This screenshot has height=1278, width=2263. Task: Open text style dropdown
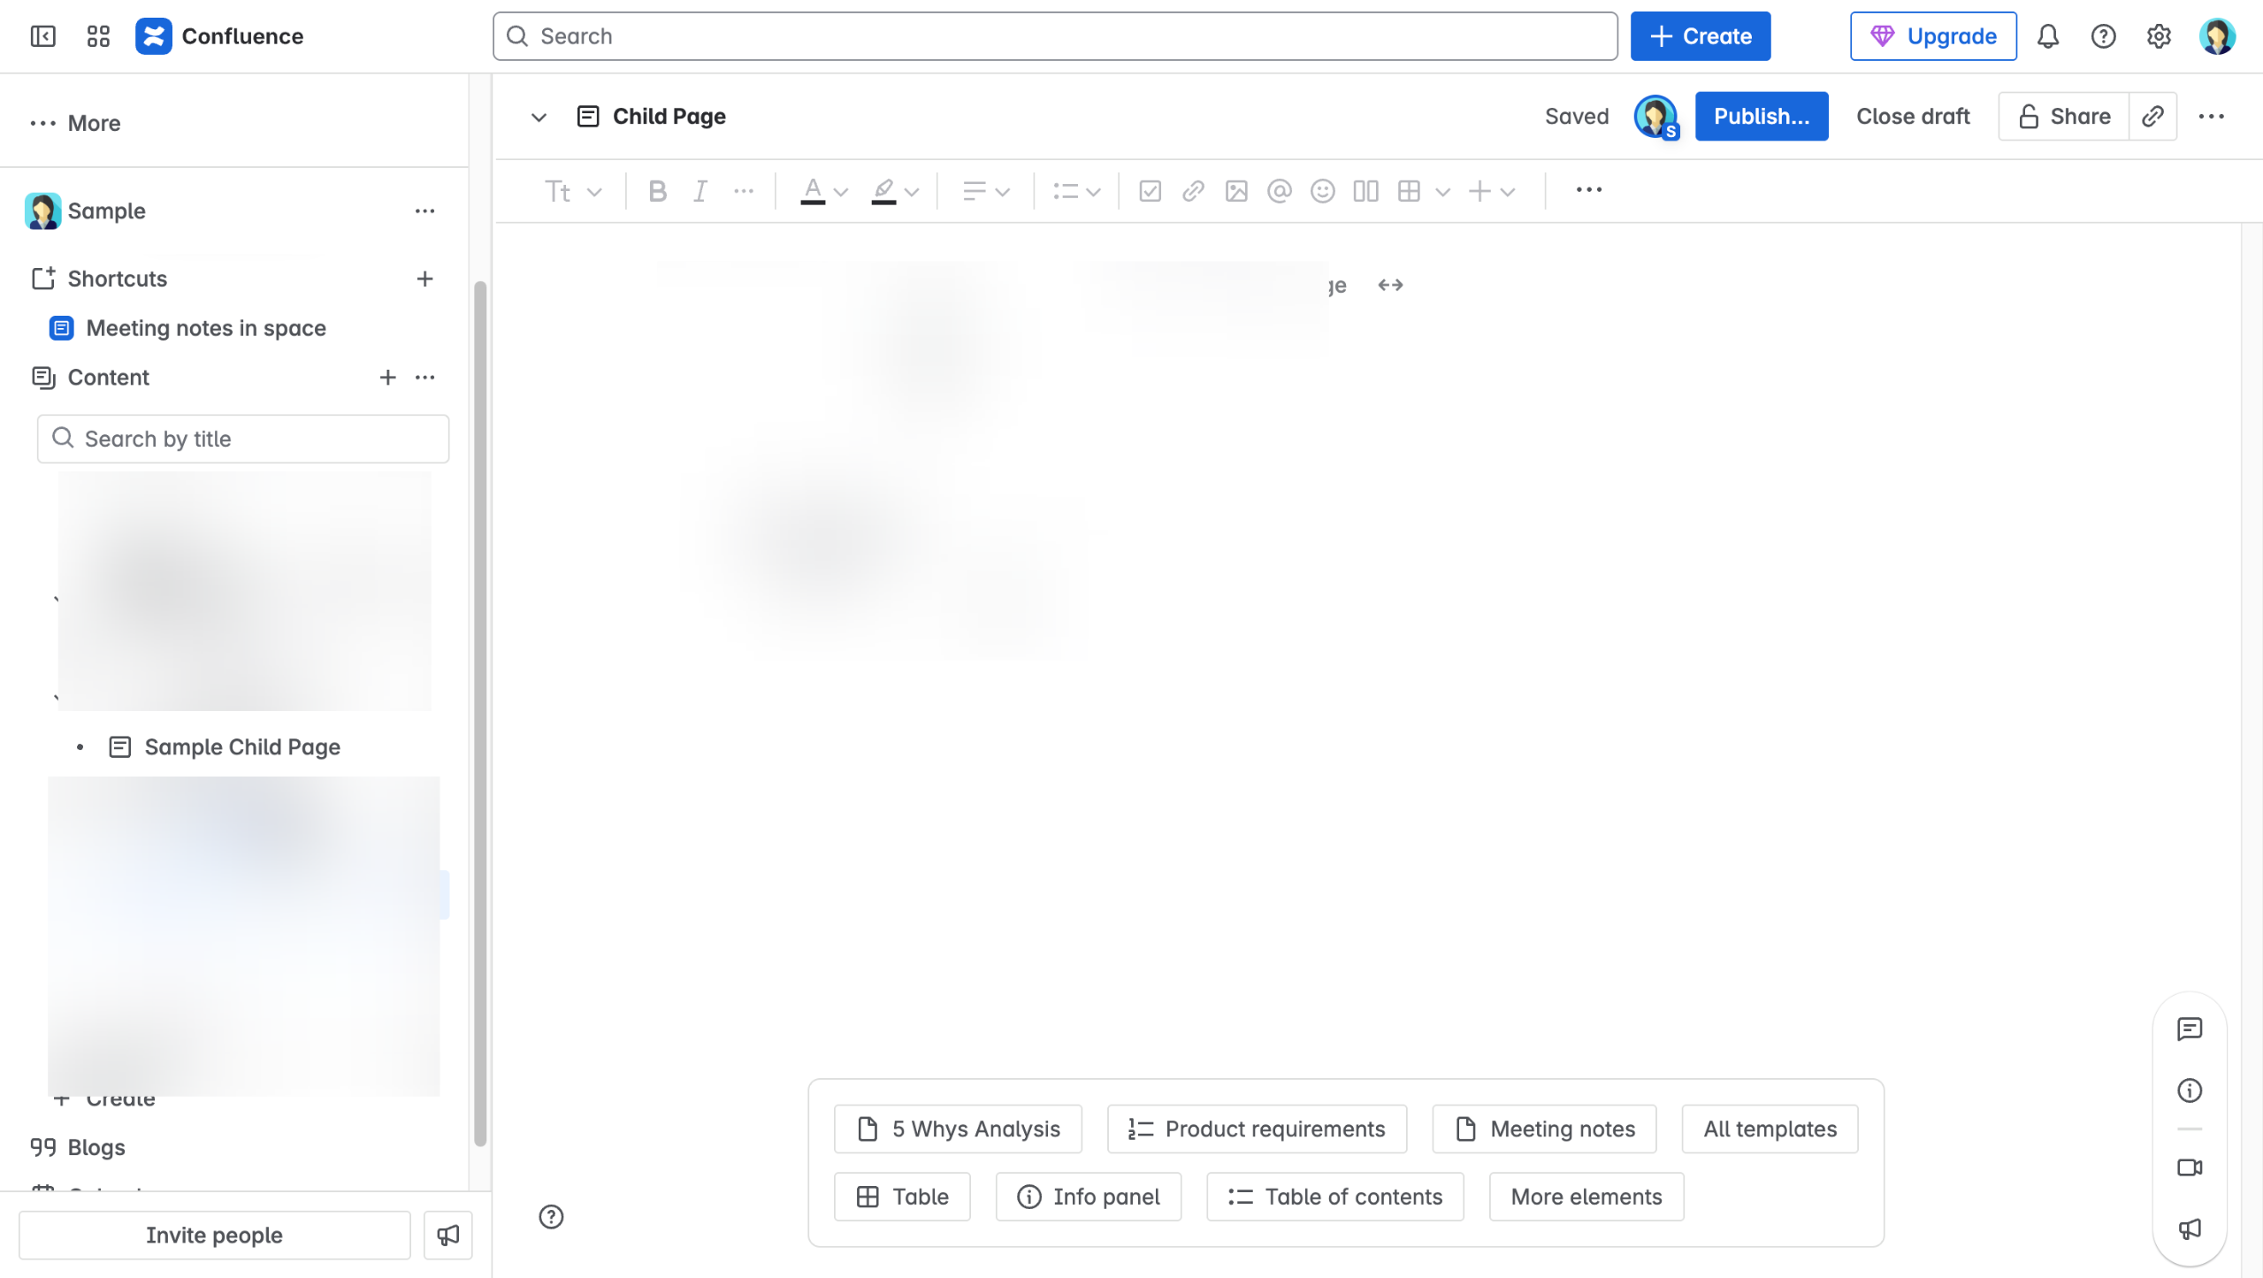[x=572, y=191]
